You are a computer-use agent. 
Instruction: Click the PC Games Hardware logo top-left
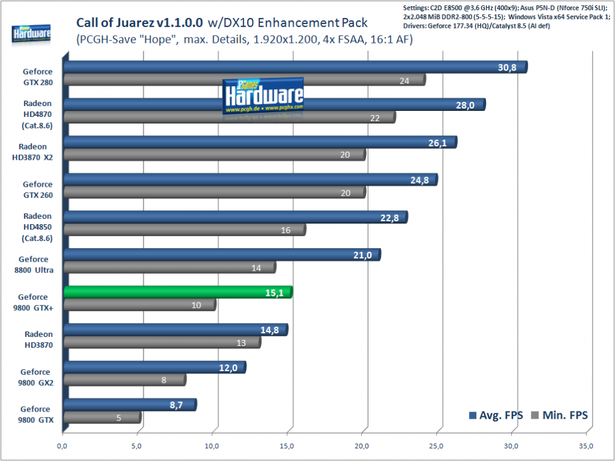[x=31, y=34]
